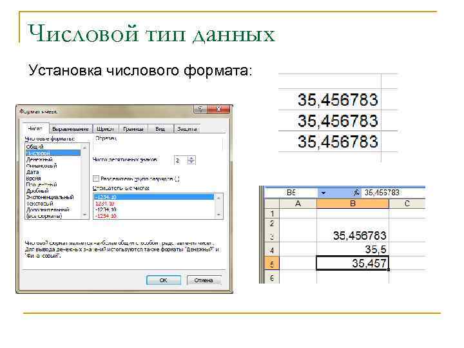Click the number formats list scrollbar
The height and width of the screenshot is (348, 464).
click(85, 181)
